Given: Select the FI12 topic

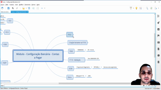Looking at the screenshot, I should tap(7, 32).
